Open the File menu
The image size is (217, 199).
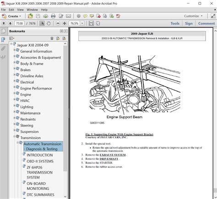tap(3, 10)
